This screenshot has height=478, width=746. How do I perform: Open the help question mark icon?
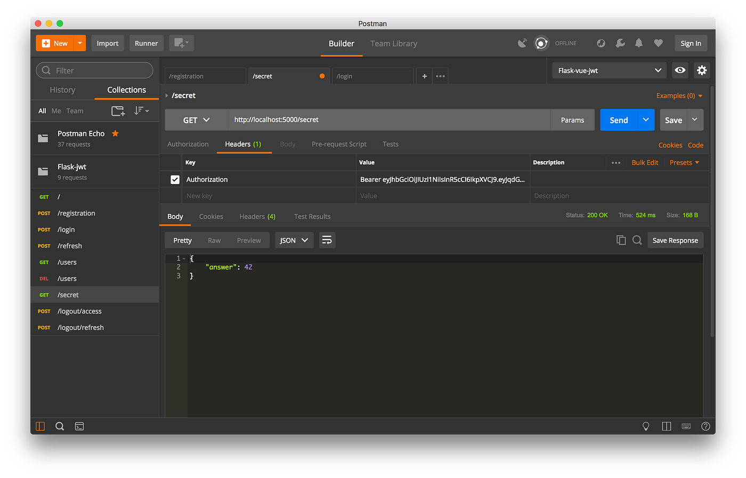click(706, 426)
